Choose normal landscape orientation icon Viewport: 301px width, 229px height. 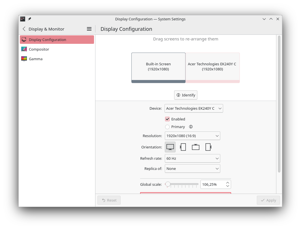pos(170,147)
